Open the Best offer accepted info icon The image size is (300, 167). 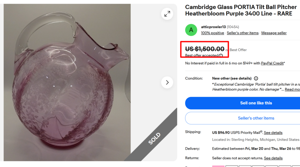[x=221, y=56]
